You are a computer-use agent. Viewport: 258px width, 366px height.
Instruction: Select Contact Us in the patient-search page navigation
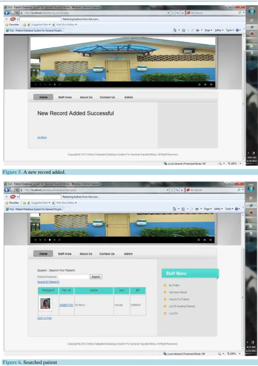coord(107,254)
